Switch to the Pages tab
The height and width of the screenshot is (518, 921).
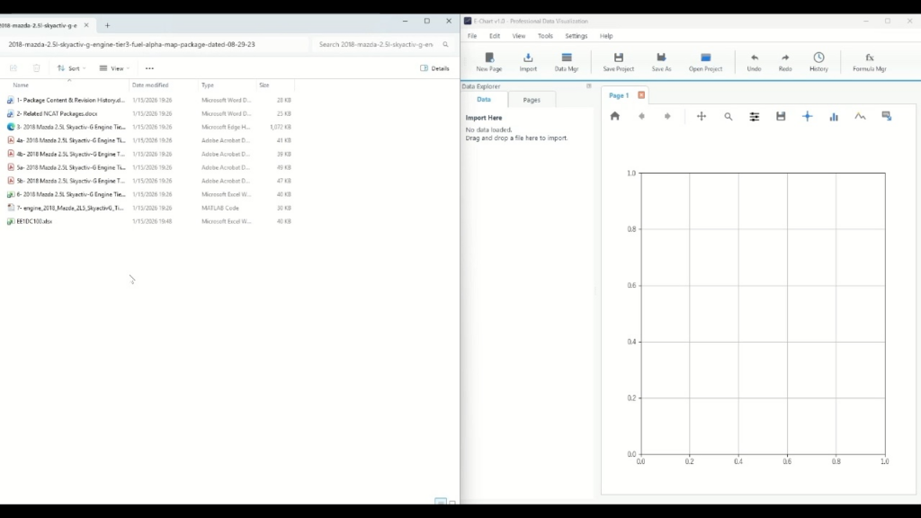click(x=532, y=100)
